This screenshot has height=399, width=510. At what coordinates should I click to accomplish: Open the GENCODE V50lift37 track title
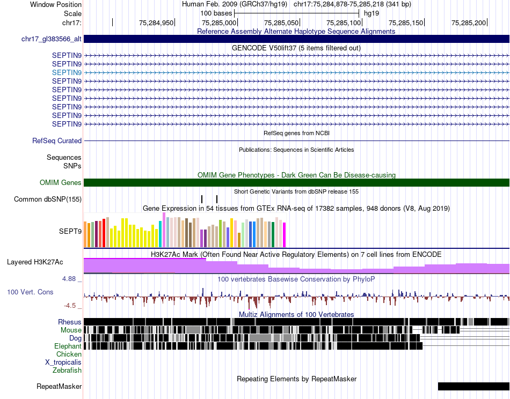pyautogui.click(x=296, y=48)
